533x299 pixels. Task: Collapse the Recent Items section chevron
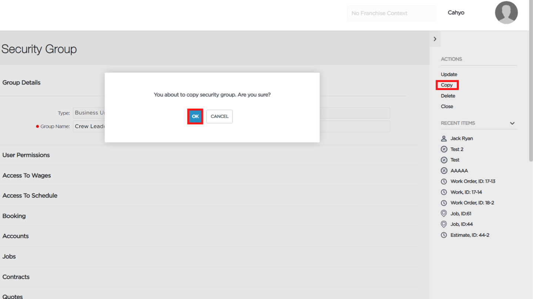[512, 123]
